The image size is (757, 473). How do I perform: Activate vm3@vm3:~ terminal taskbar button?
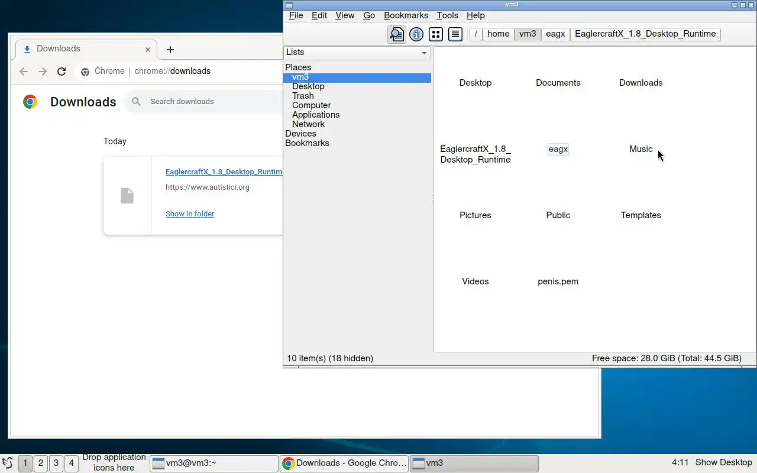coord(213,463)
